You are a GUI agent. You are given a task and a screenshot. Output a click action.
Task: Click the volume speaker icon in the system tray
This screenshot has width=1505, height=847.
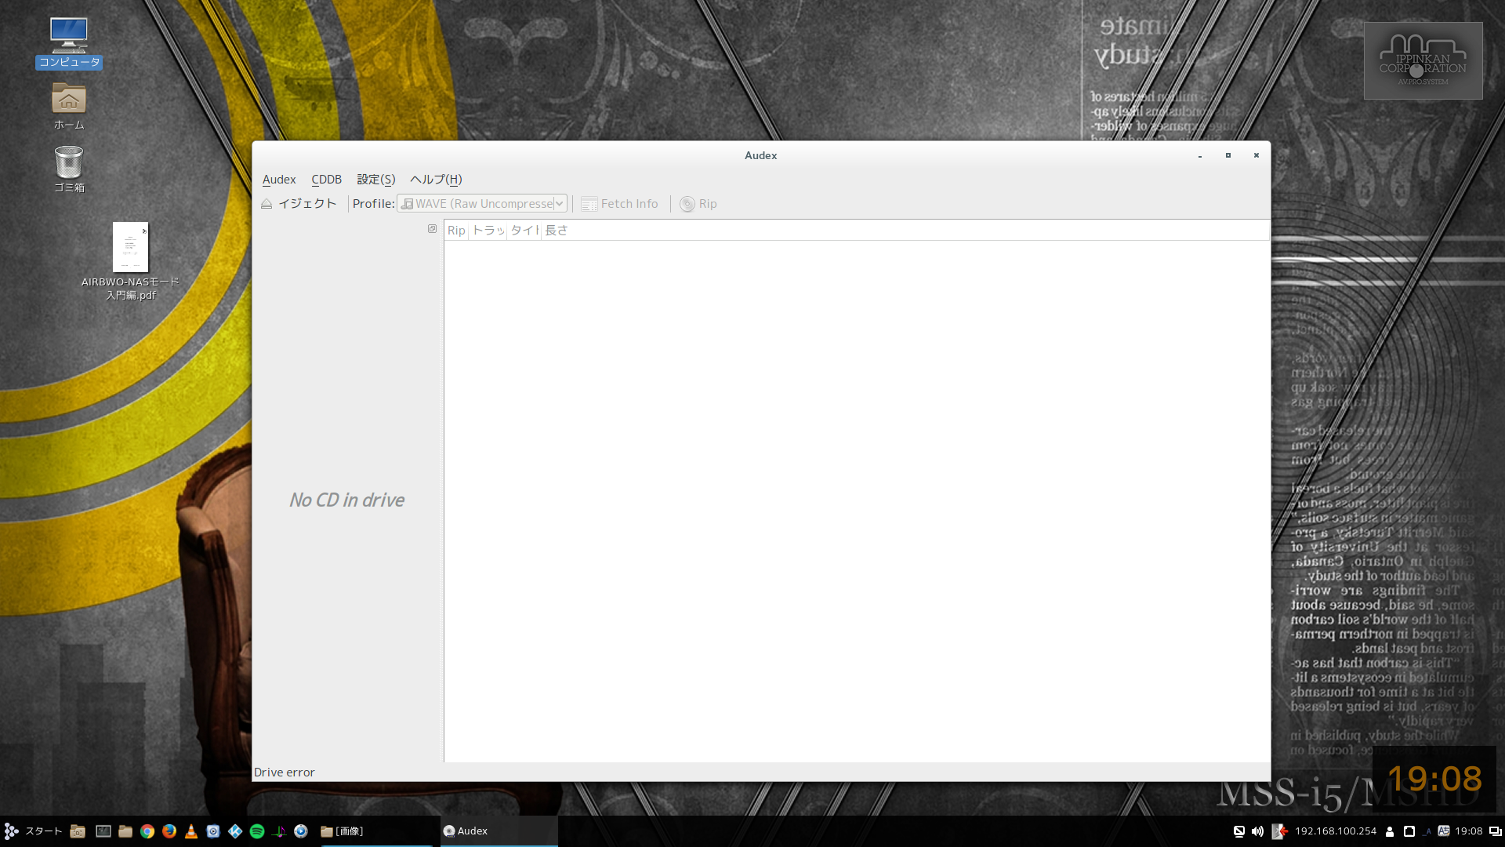tap(1257, 831)
